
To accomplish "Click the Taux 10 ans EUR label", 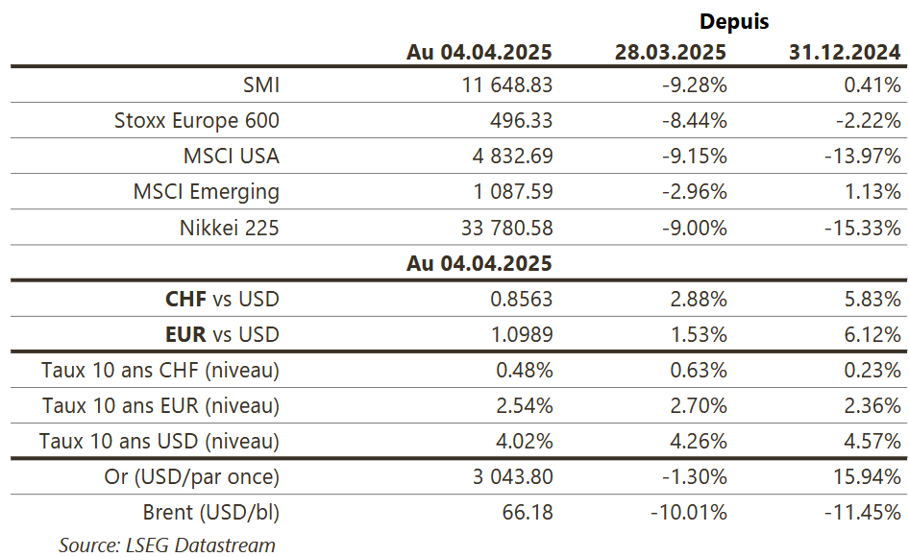I will (x=160, y=405).
